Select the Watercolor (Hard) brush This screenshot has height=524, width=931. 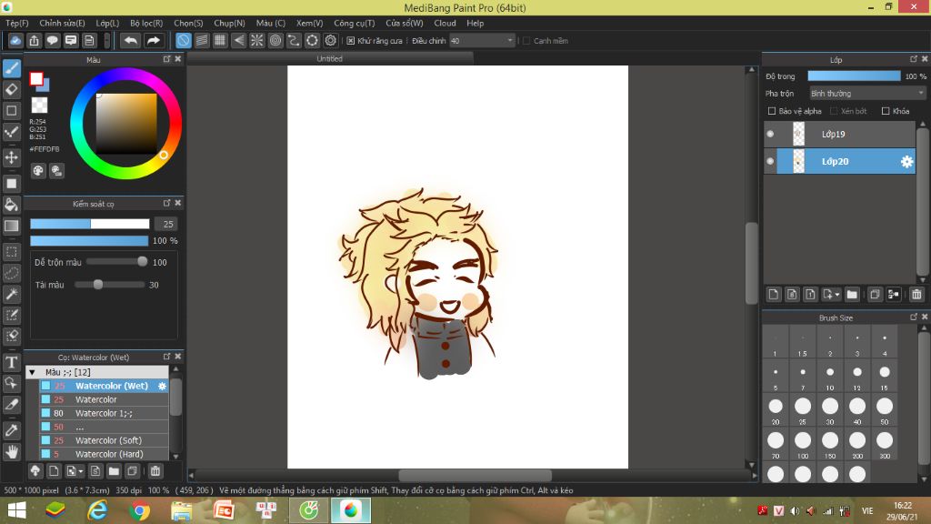pos(105,454)
